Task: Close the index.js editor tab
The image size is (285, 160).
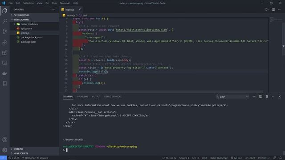Action: (80, 9)
